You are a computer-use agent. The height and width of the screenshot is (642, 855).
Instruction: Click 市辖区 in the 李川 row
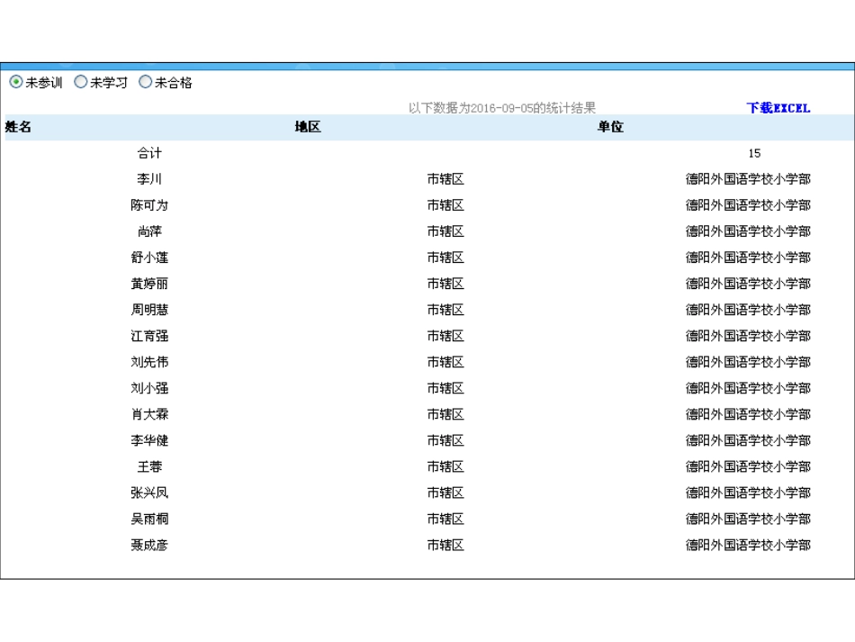[445, 179]
